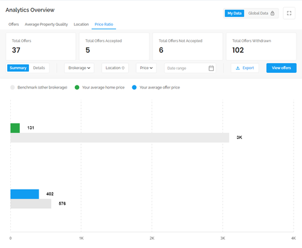This screenshot has width=302, height=248.
Task: Click the green bar labeled 131
Action: tap(15, 128)
